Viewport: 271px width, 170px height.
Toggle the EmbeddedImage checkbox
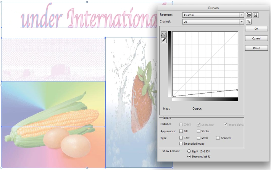click(x=181, y=144)
